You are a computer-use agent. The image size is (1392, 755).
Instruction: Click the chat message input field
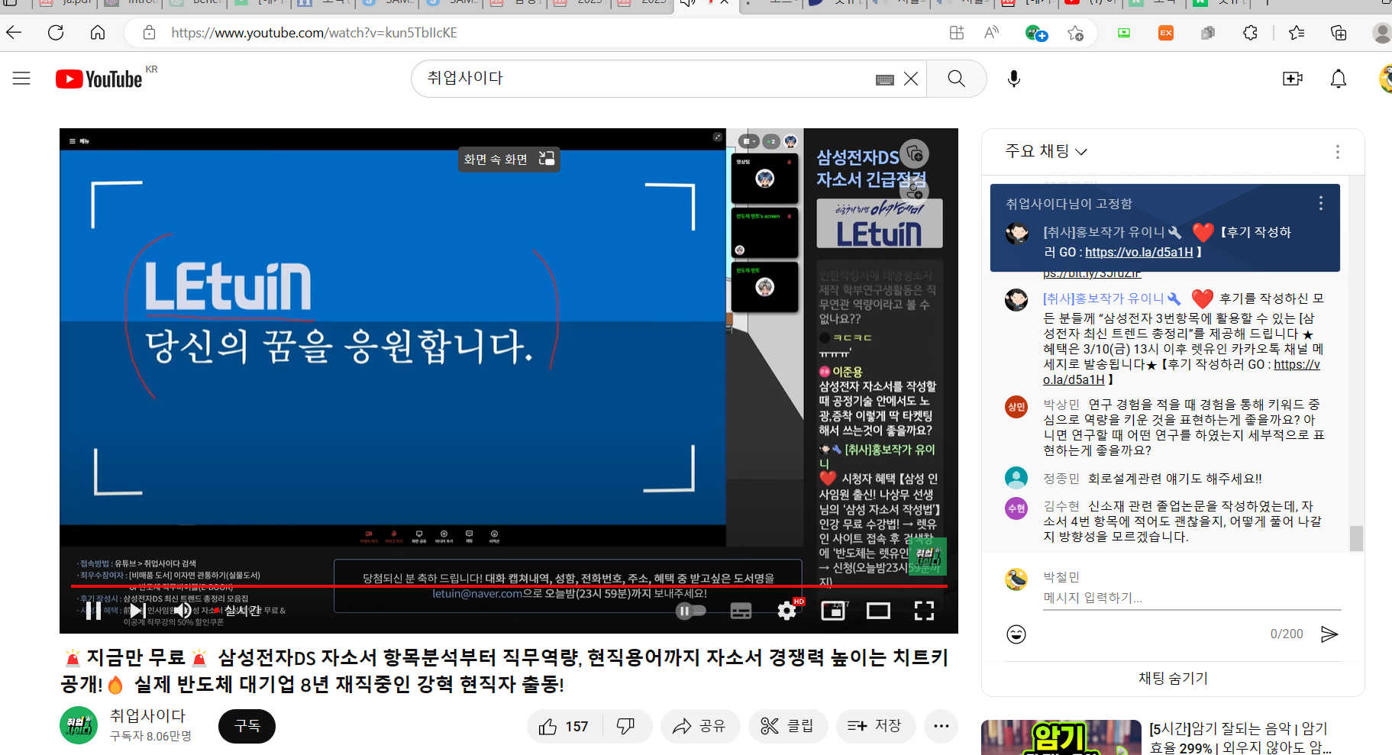point(1191,598)
